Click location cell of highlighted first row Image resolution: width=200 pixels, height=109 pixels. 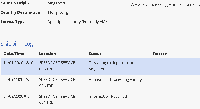[x=57, y=66]
